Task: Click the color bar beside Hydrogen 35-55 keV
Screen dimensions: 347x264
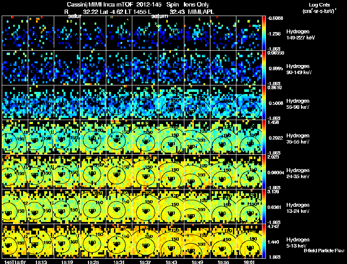Action: point(264,137)
